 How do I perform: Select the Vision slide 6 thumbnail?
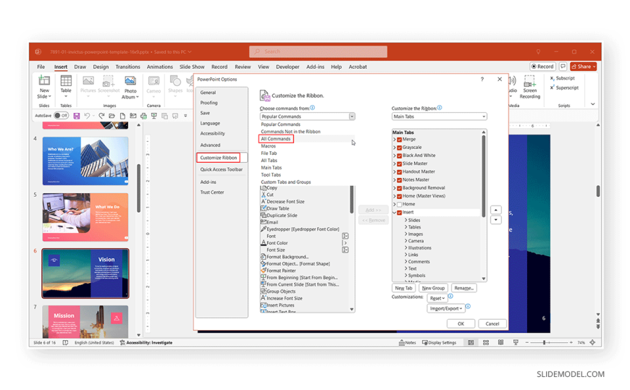(x=85, y=274)
